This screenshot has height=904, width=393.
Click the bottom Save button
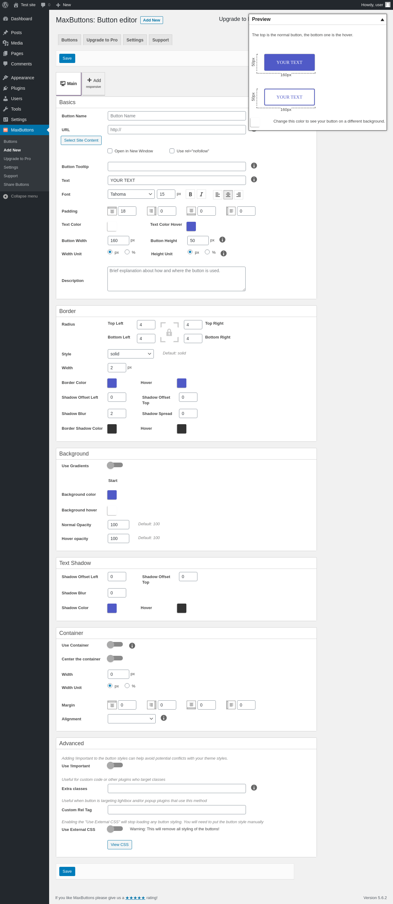coord(67,871)
